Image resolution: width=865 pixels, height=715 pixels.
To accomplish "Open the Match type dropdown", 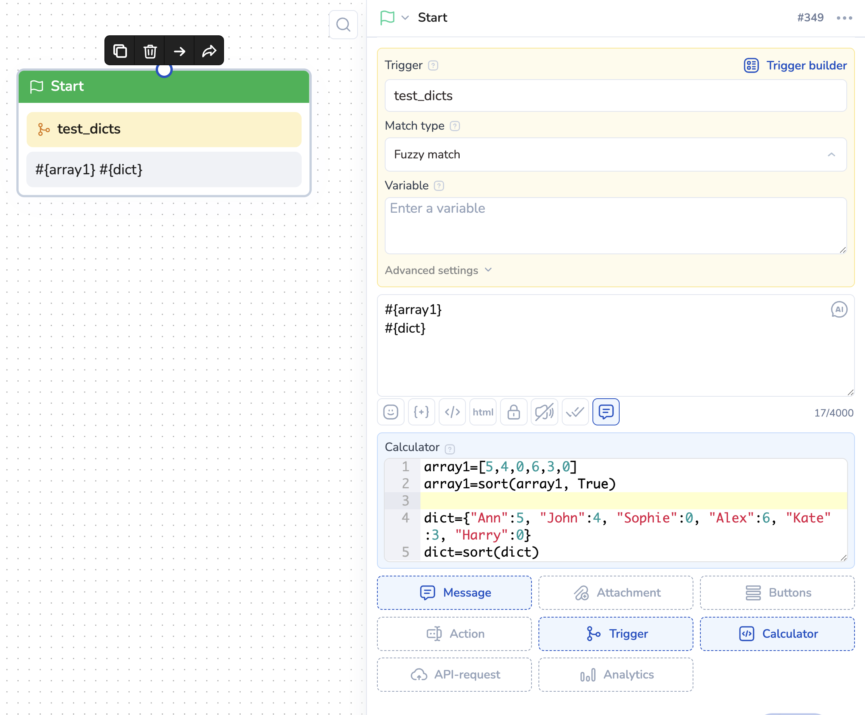I will coord(615,154).
